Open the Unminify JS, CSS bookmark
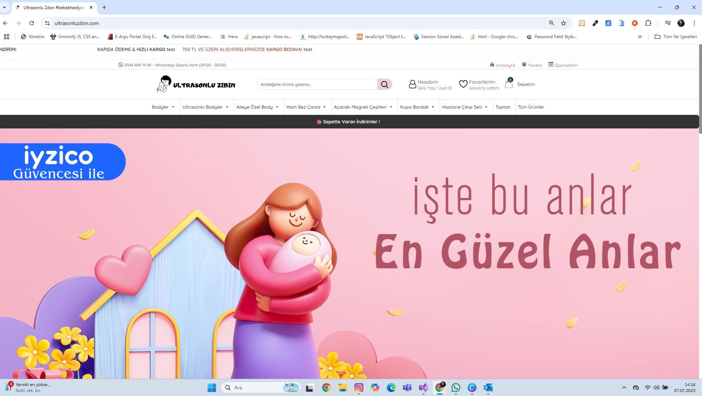Screen dimensions: 702x396 pos(75,37)
